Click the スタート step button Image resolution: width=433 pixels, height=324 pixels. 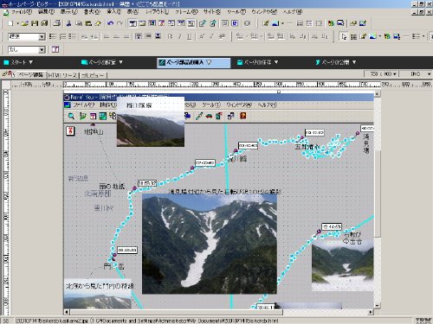[18, 62]
